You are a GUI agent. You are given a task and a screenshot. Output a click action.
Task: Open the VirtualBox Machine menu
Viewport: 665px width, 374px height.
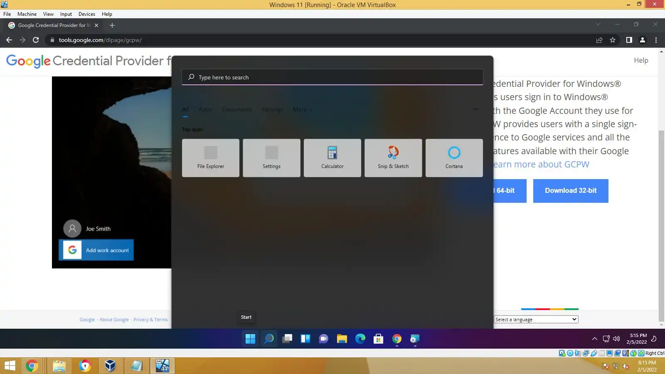coord(27,14)
